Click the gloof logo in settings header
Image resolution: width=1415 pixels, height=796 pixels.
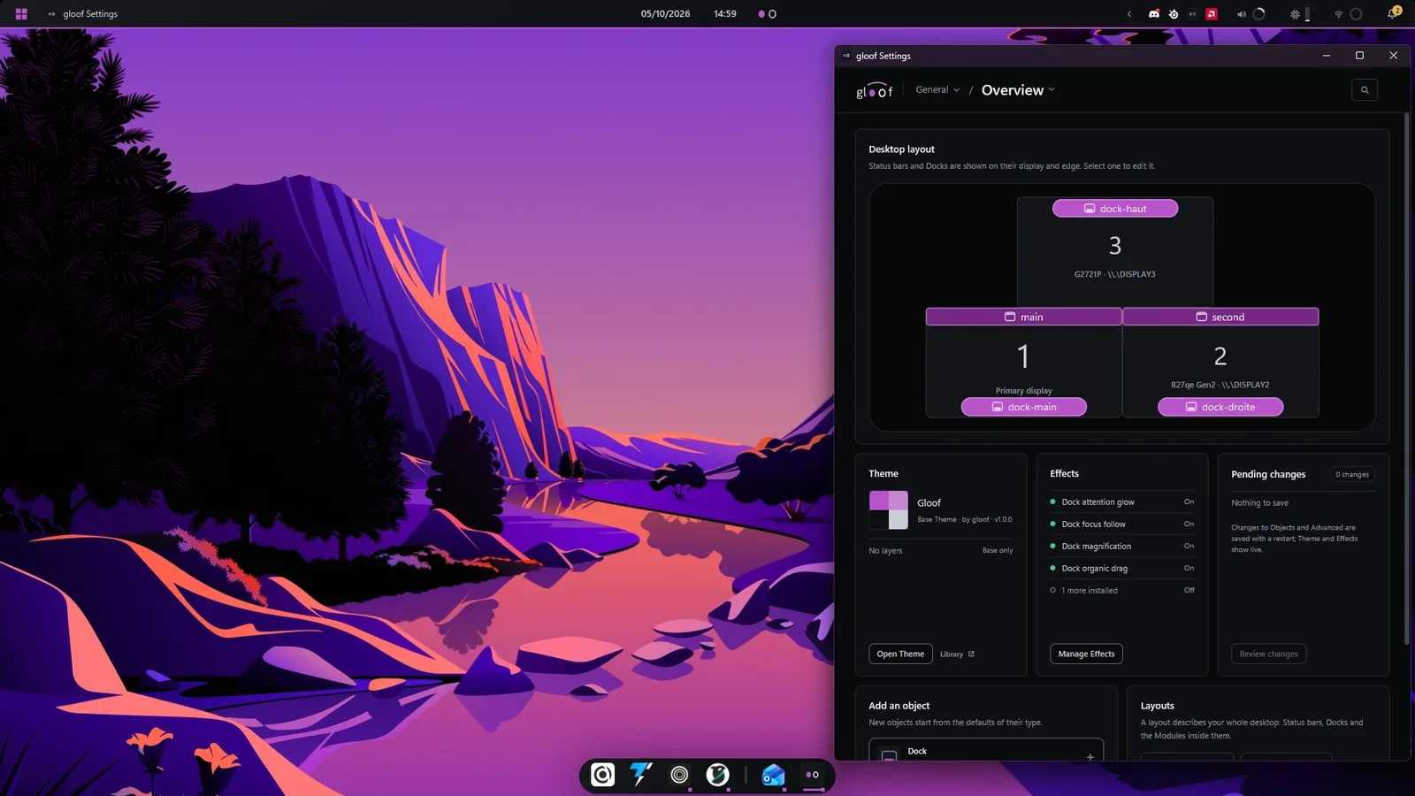tap(875, 90)
